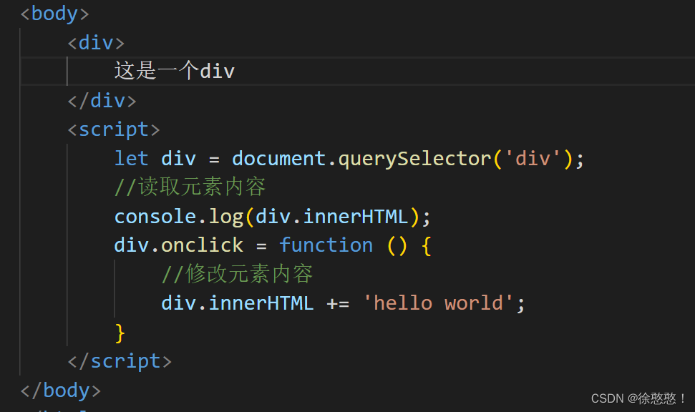Click the 'hello world' string literal

click(438, 303)
